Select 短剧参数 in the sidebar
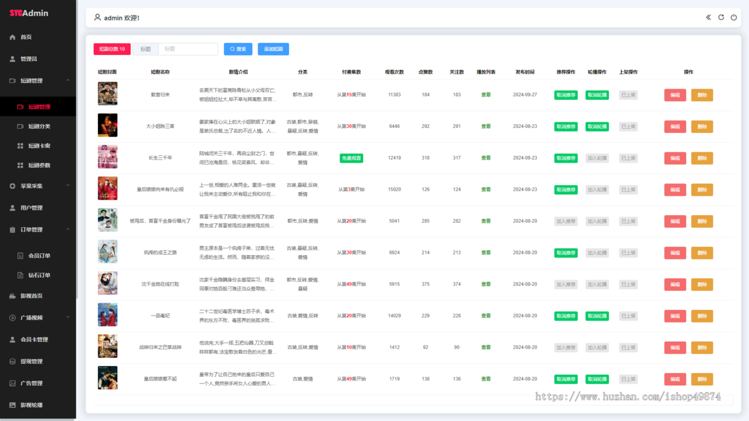 (x=38, y=165)
